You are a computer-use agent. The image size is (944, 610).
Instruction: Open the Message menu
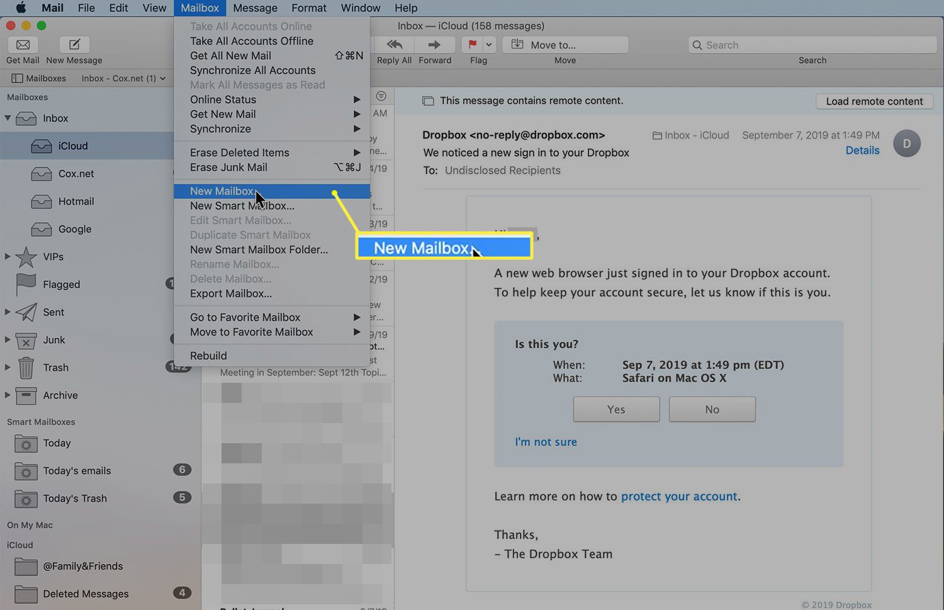point(255,8)
